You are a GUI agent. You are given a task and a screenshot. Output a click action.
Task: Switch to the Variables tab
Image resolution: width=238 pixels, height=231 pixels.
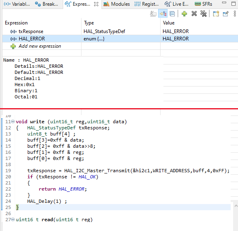tap(17, 4)
